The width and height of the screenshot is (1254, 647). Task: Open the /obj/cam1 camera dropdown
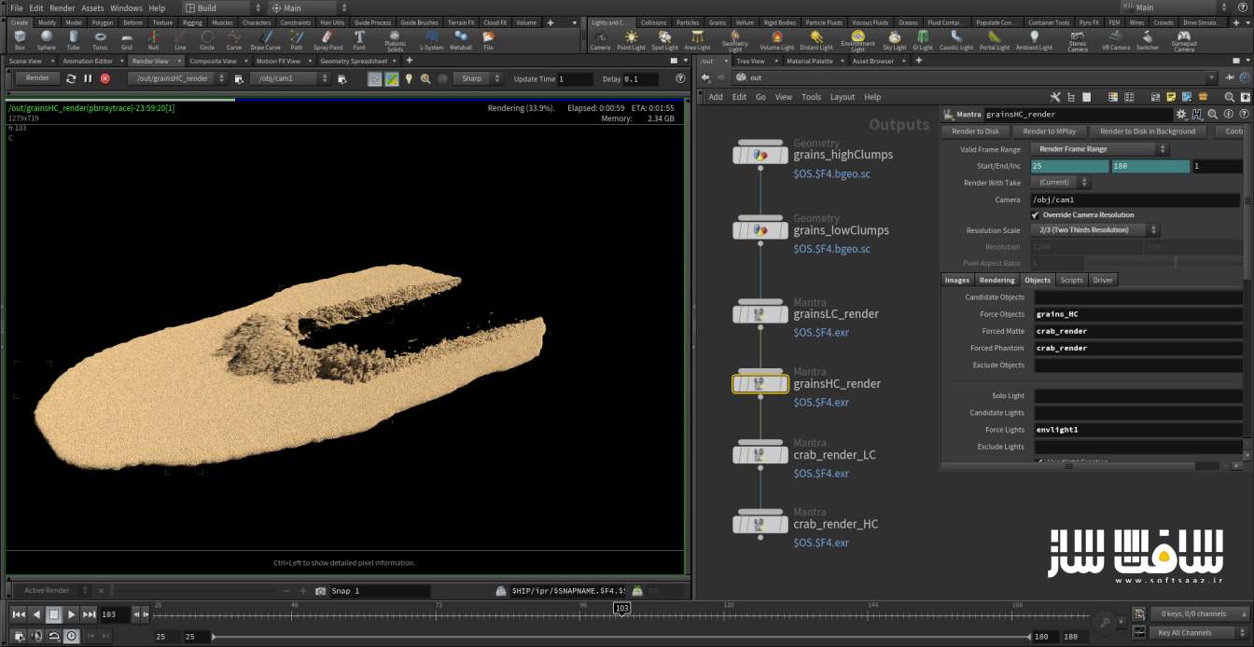[291, 78]
